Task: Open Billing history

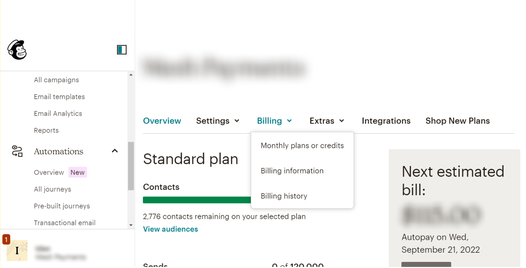Action: coord(284,196)
